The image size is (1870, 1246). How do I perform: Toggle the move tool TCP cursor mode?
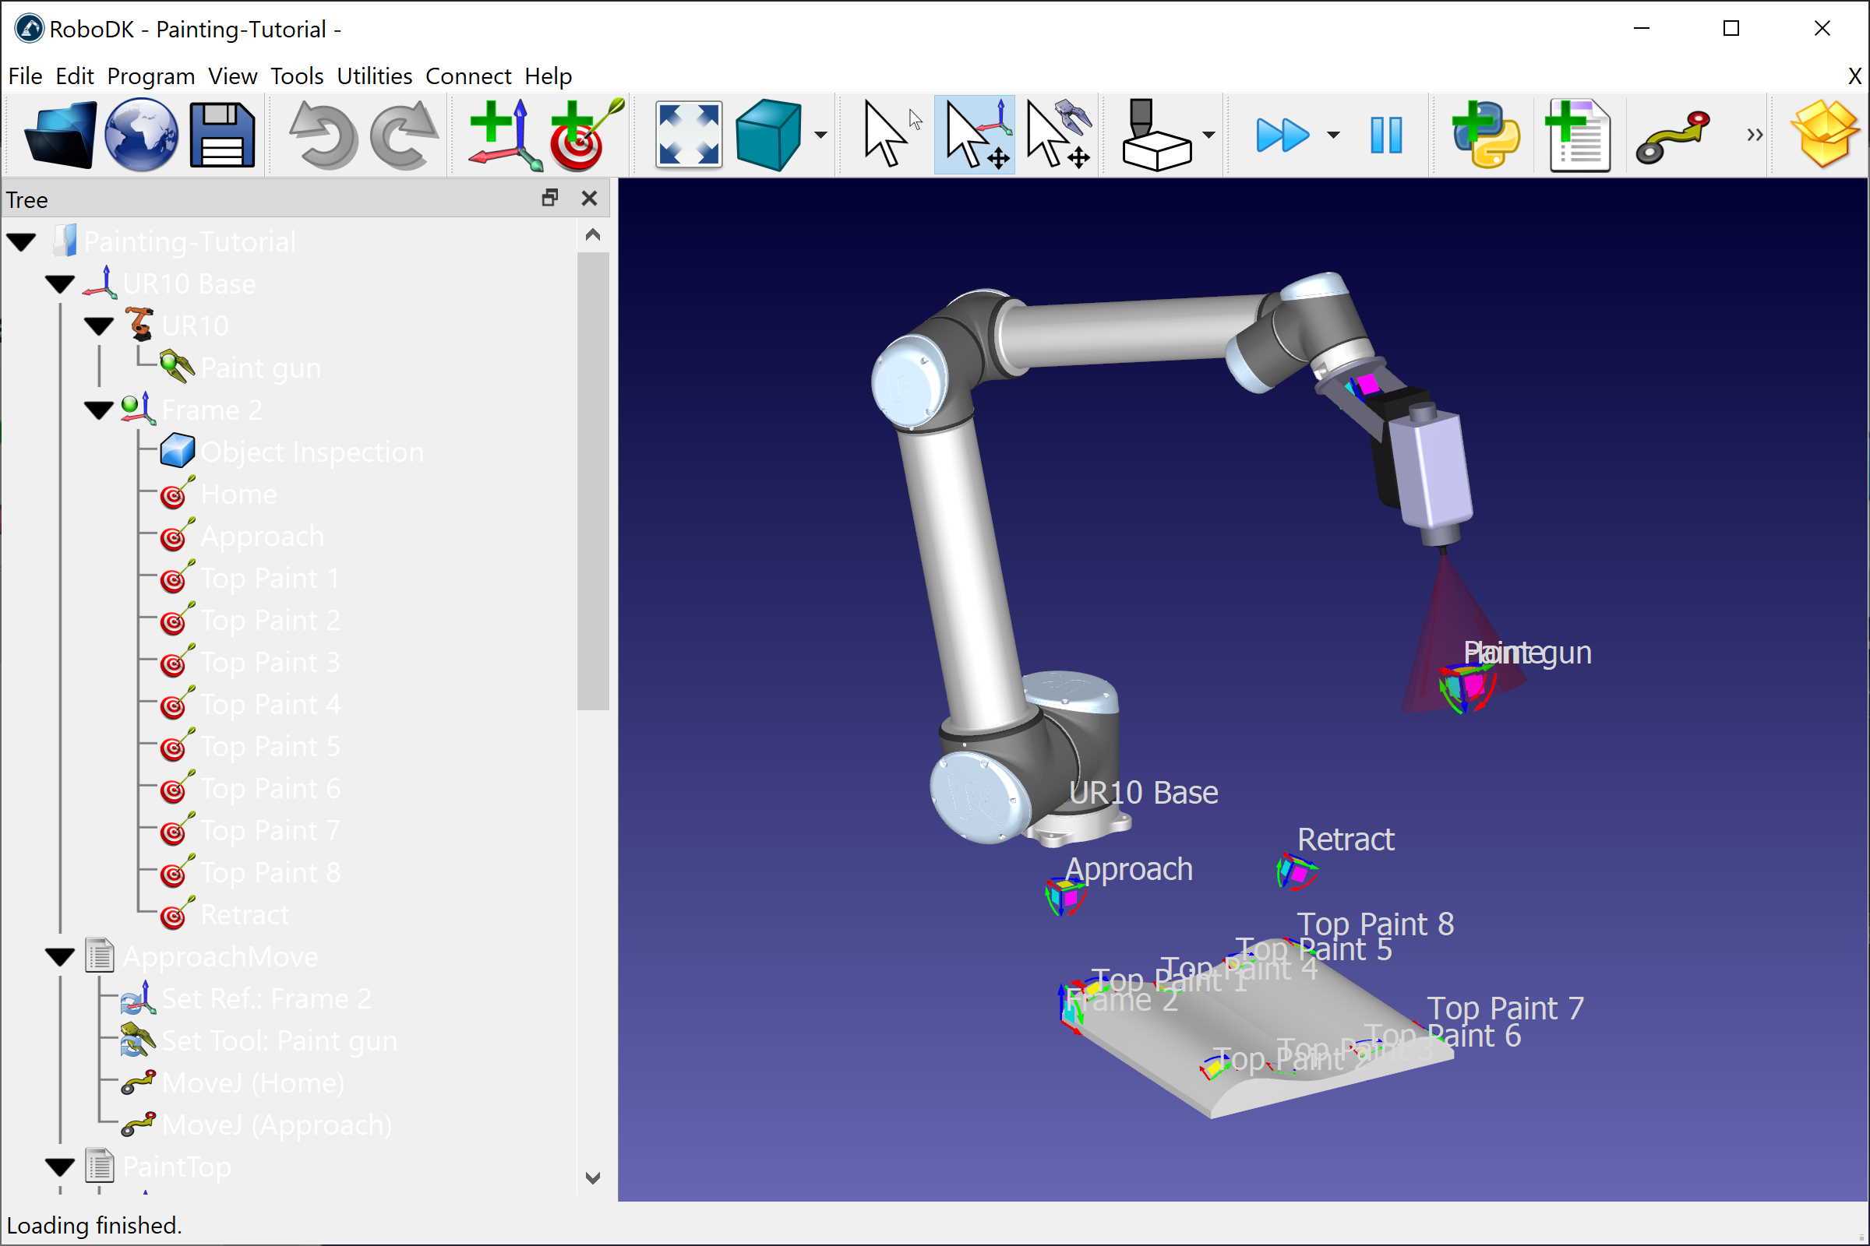pos(1058,135)
